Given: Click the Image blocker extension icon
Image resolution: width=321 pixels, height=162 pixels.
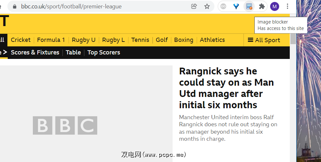Looking at the screenshot, I should (x=249, y=6).
